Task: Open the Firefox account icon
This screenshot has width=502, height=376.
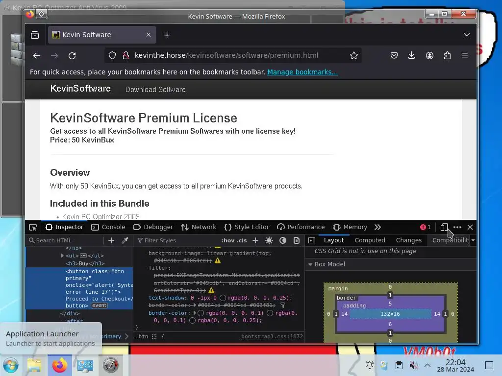Action: point(429,56)
